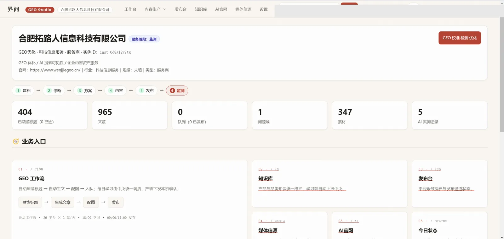Open the 工作台 menu item
The image size is (504, 239).
tap(130, 9)
